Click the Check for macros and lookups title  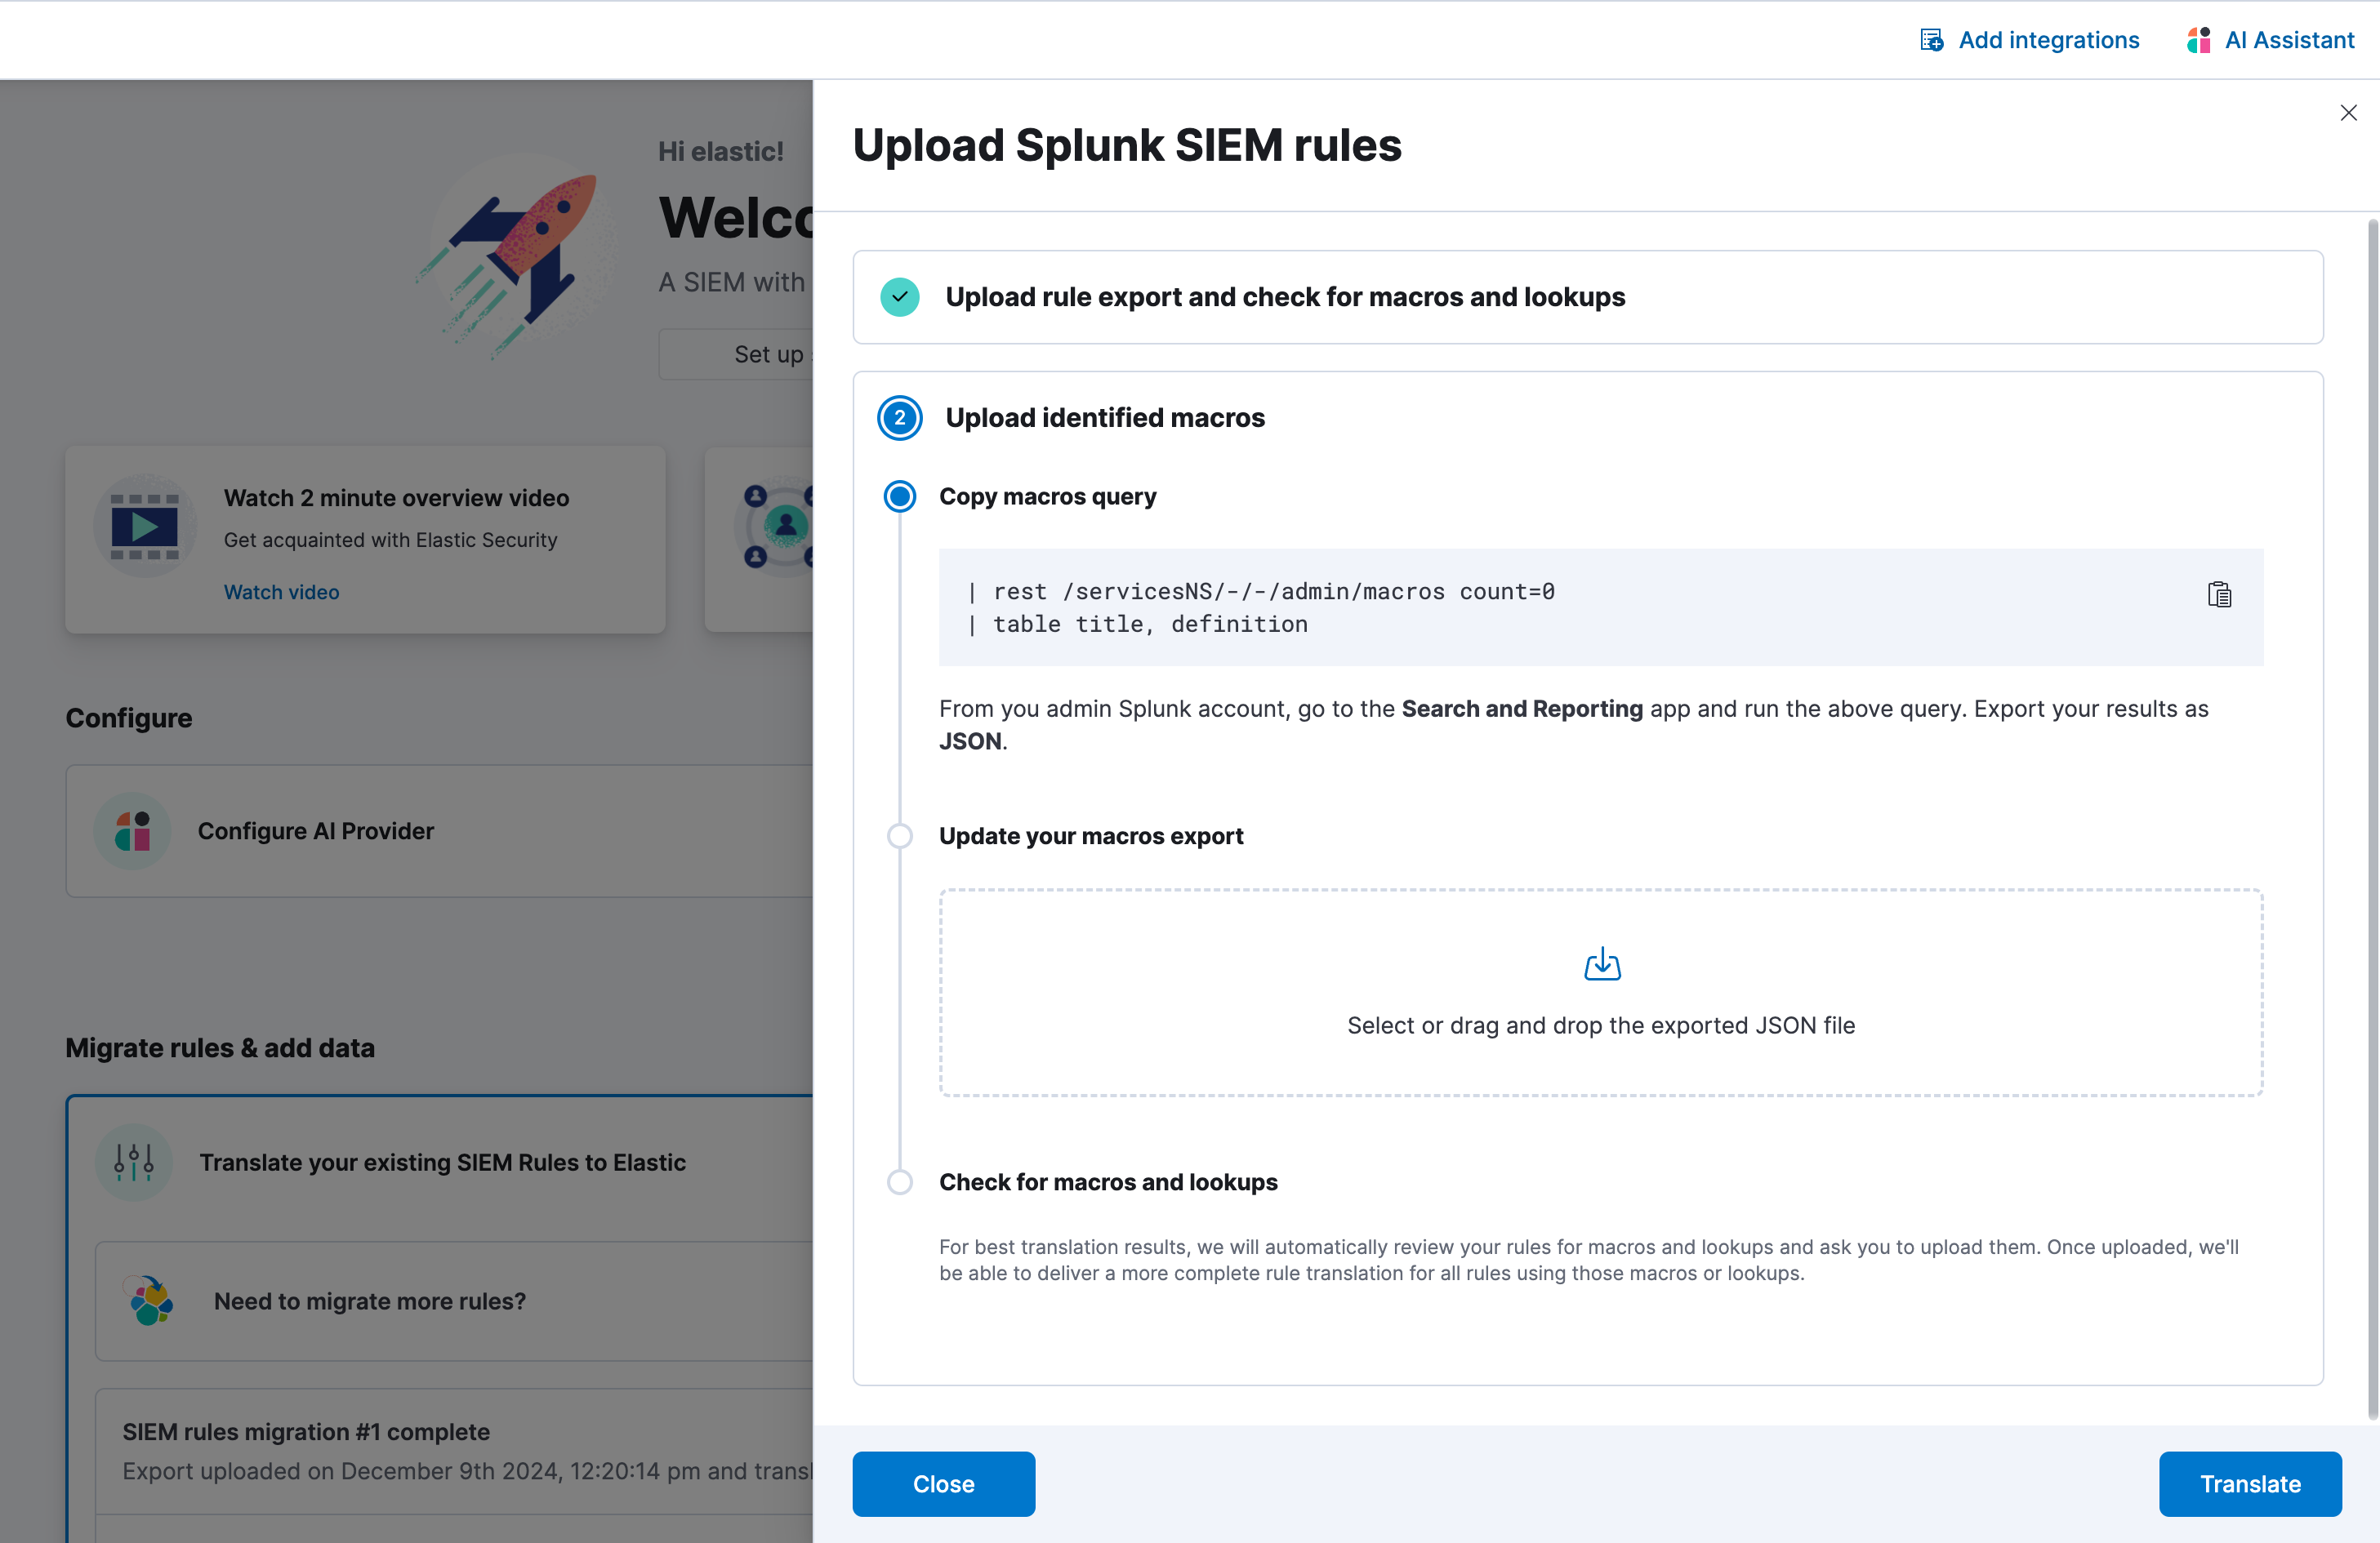tap(1108, 1181)
